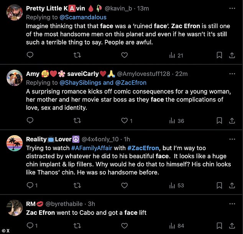Share the Amy saveiCarly tweet
Viewport: 243px width, 234px height.
(x=232, y=121)
